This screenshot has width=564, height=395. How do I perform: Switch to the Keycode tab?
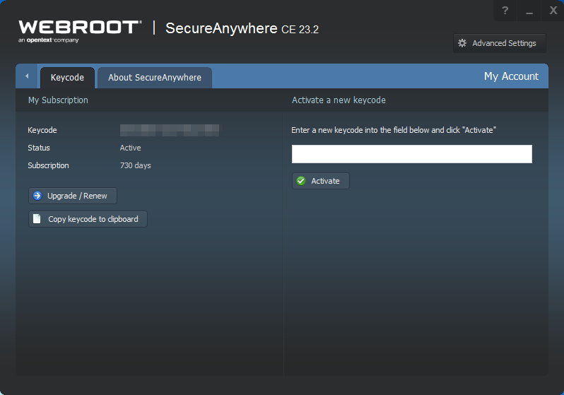pos(67,77)
